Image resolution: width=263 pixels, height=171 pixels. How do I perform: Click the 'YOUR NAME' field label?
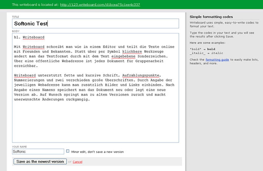click(19, 147)
